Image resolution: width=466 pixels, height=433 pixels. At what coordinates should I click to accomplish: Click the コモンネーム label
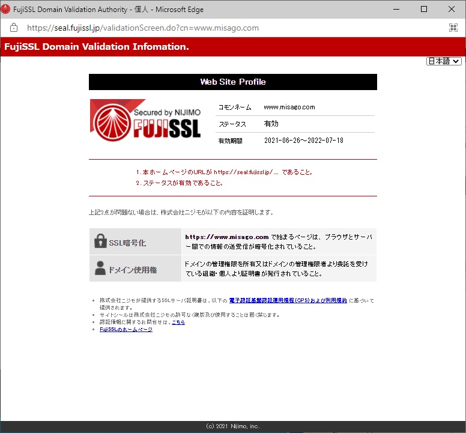(235, 107)
